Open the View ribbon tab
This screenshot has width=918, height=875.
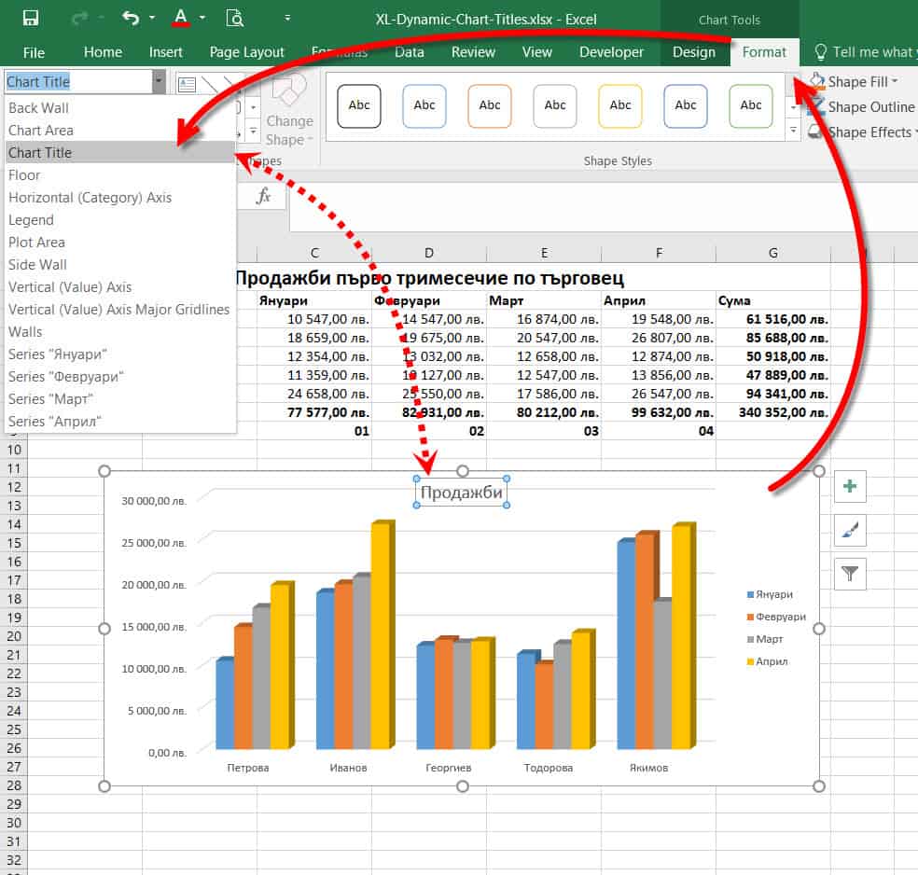point(536,52)
